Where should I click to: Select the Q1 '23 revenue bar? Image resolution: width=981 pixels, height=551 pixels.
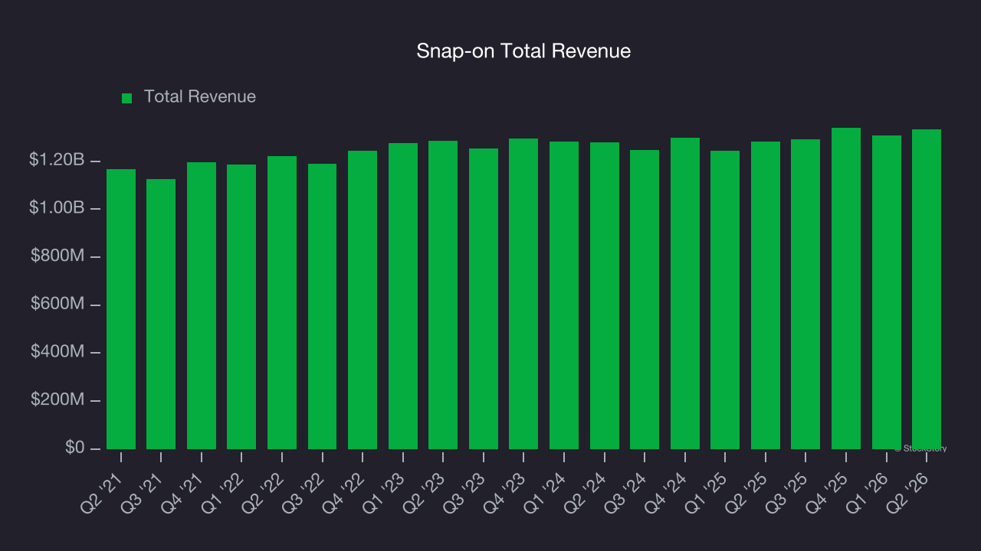point(403,296)
